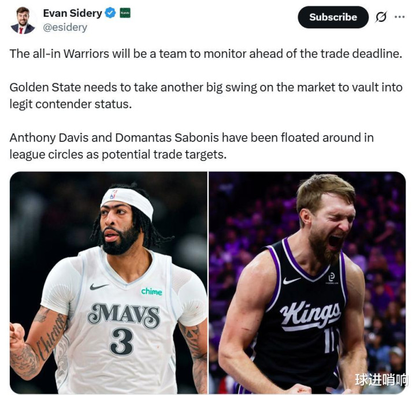The width and height of the screenshot is (416, 395).
Task: Click the Golden State paragraph text
Action: 206,95
